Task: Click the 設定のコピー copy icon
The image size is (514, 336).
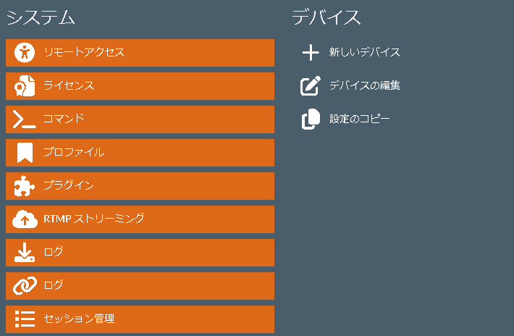Action: click(311, 119)
